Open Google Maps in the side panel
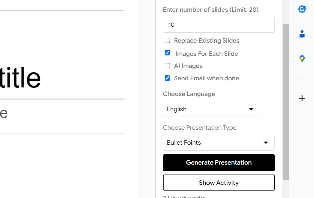This screenshot has width=314, height=198. pyautogui.click(x=302, y=59)
